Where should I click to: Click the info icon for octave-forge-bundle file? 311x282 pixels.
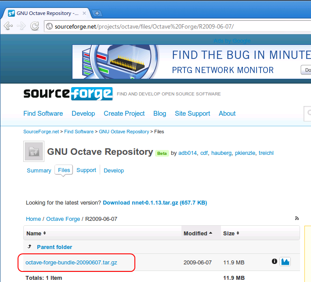pos(274,261)
